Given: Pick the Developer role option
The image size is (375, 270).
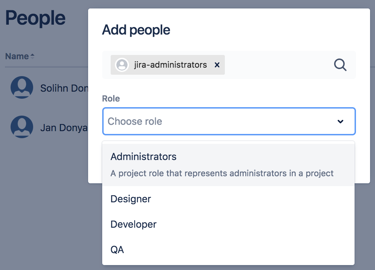Looking at the screenshot, I should pyautogui.click(x=134, y=224).
